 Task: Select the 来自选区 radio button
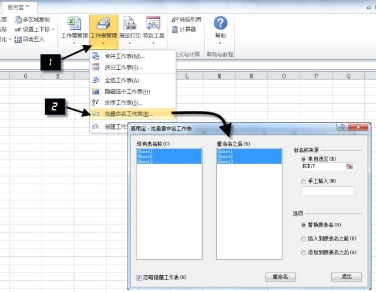tap(303, 159)
